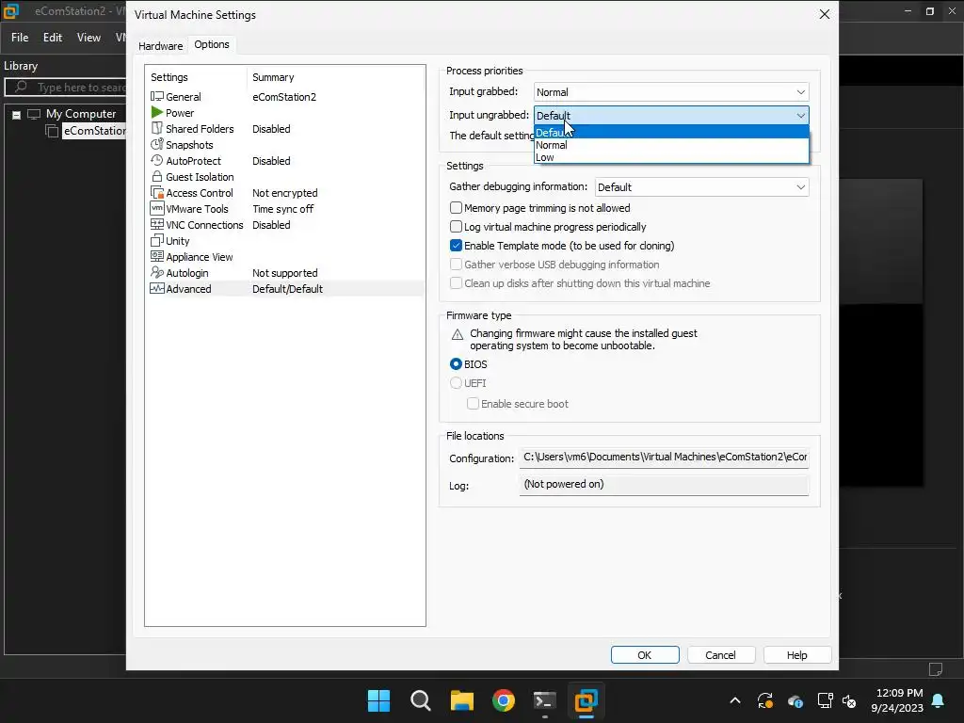The image size is (964, 723).
Task: Click the Log location field
Action: point(664,485)
